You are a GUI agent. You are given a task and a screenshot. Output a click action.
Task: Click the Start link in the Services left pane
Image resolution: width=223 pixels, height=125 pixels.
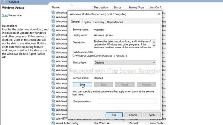[5, 15]
